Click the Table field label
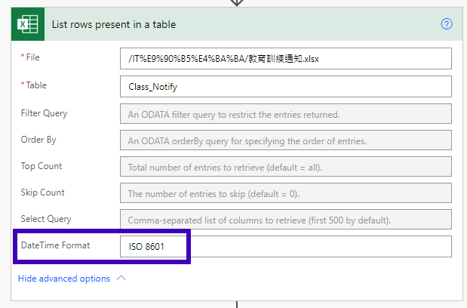Image resolution: width=467 pixels, height=308 pixels. [x=34, y=85]
